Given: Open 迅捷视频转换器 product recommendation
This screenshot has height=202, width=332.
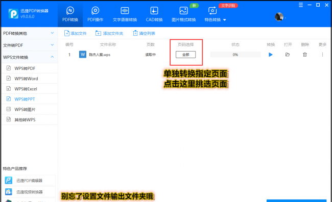Looking at the screenshot, I should (x=30, y=192).
